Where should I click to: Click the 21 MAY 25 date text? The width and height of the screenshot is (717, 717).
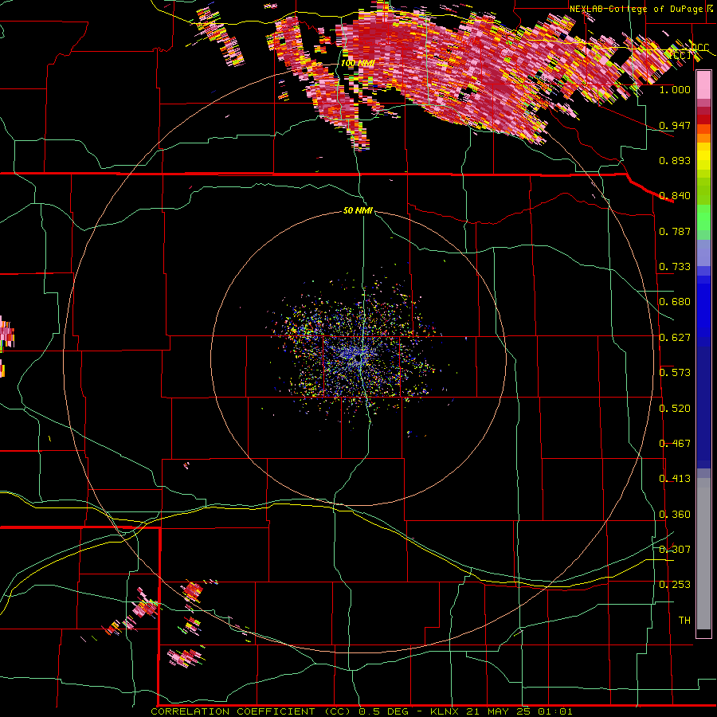[497, 711]
